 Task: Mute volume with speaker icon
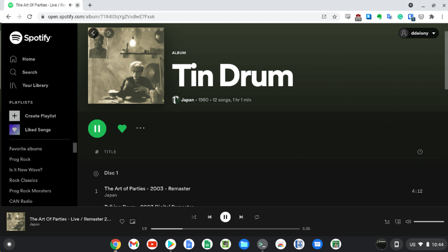[408, 222]
